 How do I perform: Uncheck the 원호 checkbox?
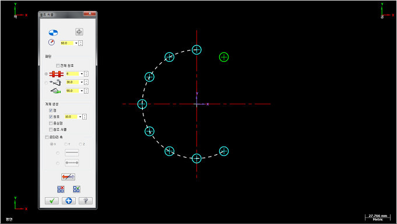click(x=51, y=117)
